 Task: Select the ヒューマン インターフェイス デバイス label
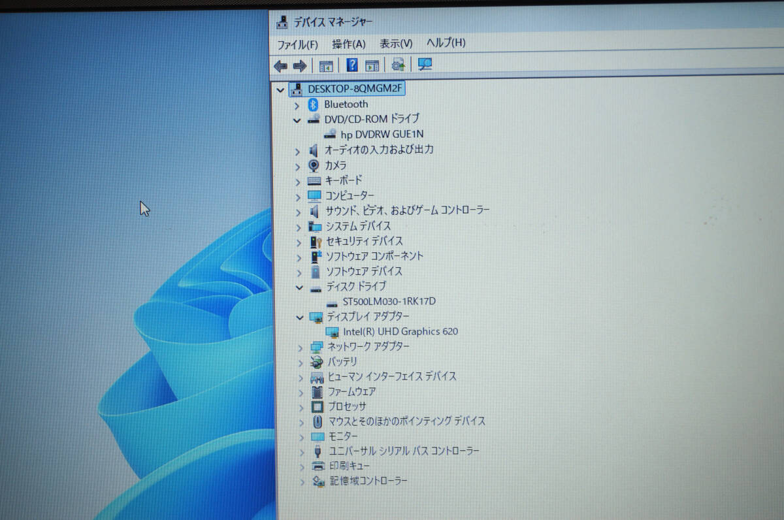pyautogui.click(x=392, y=376)
